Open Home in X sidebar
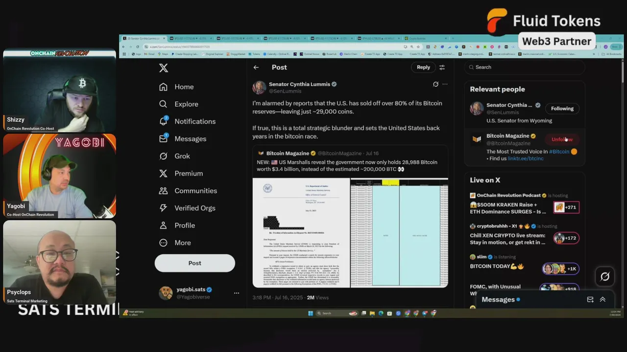Image resolution: width=627 pixels, height=352 pixels. point(176,87)
